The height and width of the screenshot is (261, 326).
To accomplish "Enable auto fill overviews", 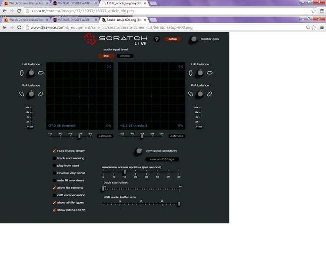I will [x=54, y=181].
